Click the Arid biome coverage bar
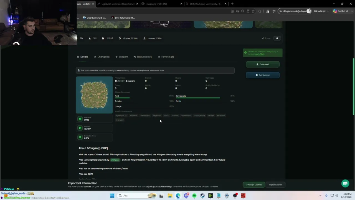355x200 pixels. 122,98
